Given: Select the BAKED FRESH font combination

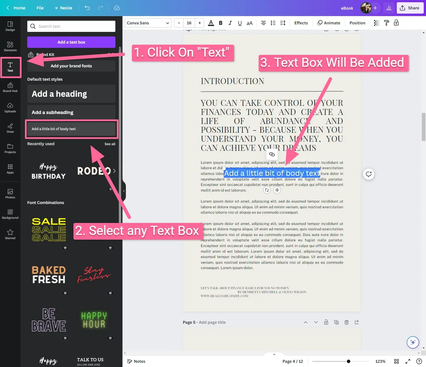Looking at the screenshot, I should point(48,275).
